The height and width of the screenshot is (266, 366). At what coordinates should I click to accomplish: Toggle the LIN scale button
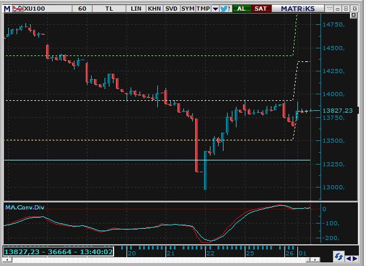click(136, 9)
